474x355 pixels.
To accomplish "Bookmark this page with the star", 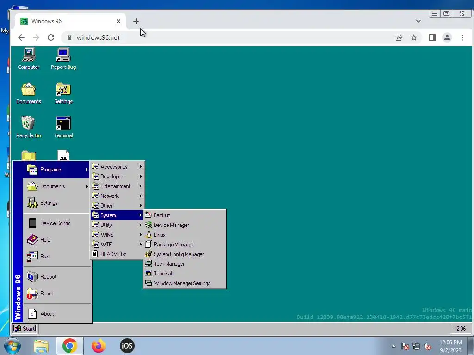I will click(x=413, y=37).
